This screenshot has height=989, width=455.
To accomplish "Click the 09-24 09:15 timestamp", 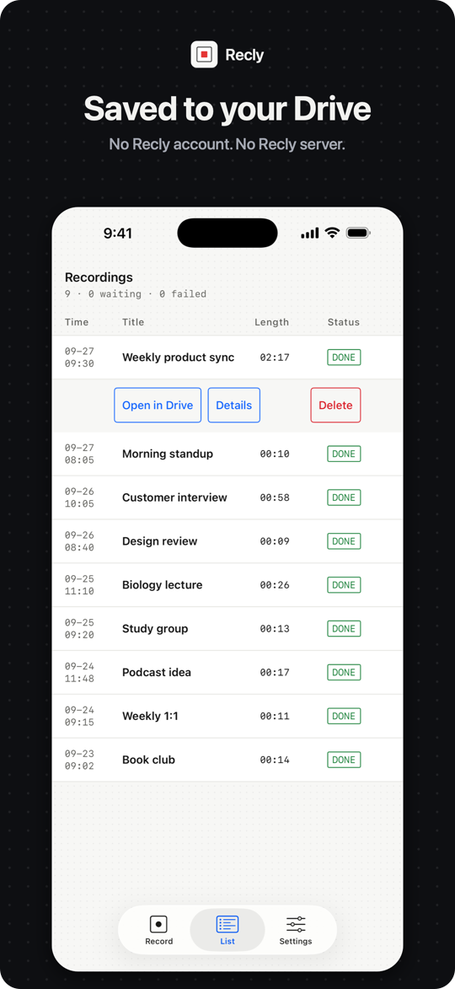I will [x=79, y=716].
